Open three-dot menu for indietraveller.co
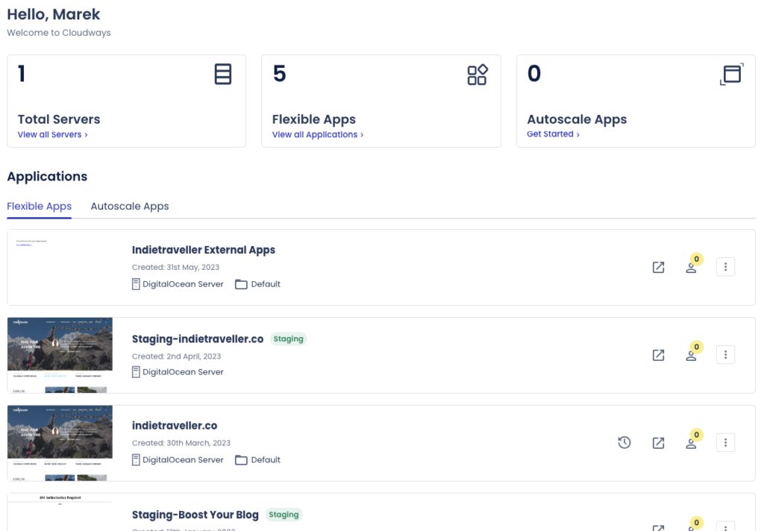The width and height of the screenshot is (764, 531). [725, 442]
